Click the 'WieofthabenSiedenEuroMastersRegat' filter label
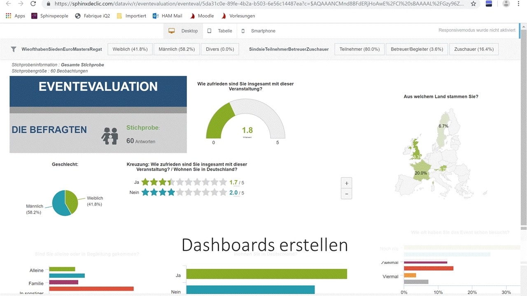The width and height of the screenshot is (527, 296). [x=62, y=49]
